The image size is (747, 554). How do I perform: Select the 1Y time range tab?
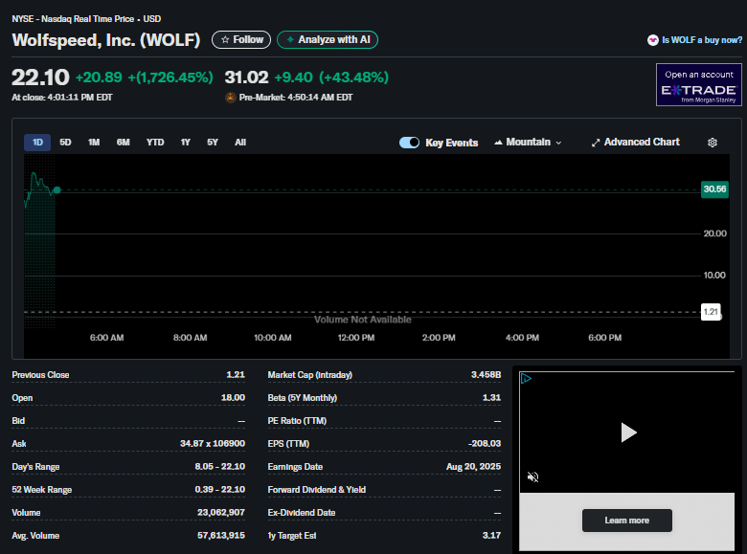tap(186, 143)
